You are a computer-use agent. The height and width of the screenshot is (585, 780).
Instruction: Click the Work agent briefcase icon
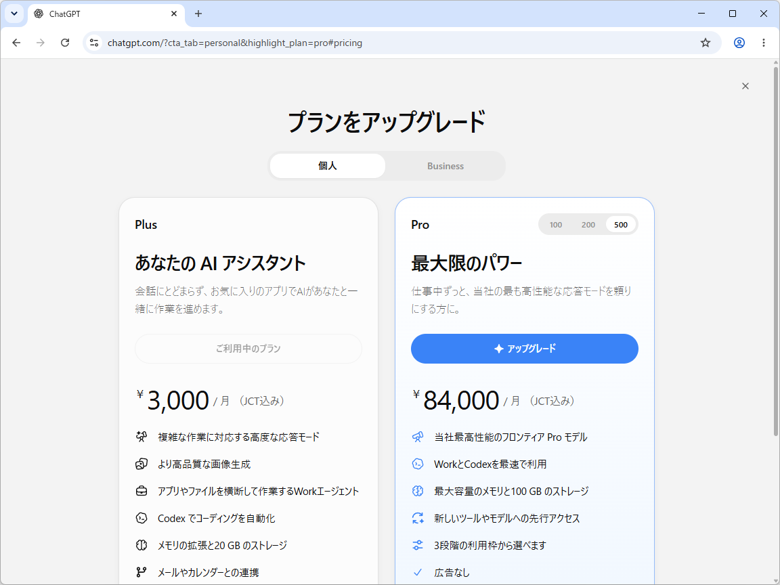coord(142,491)
